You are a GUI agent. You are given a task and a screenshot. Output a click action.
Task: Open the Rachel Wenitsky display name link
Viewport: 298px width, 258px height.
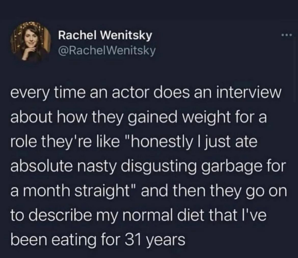tap(104, 35)
